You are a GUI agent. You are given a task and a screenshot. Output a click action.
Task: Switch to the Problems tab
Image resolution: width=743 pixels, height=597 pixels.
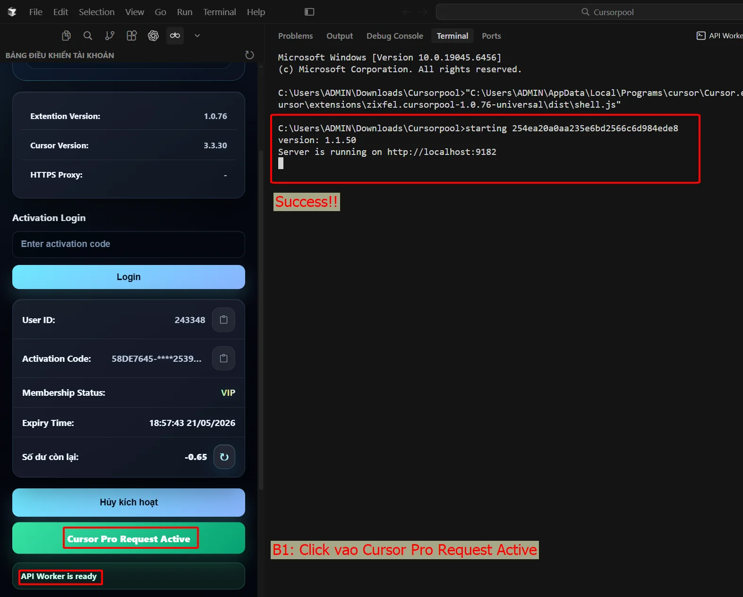point(296,36)
